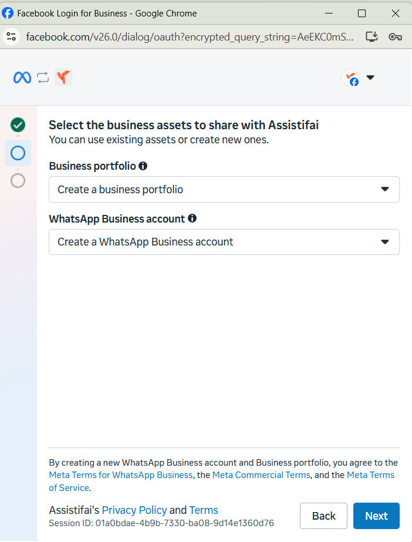Open the Business portfolio dropdown

pos(224,190)
